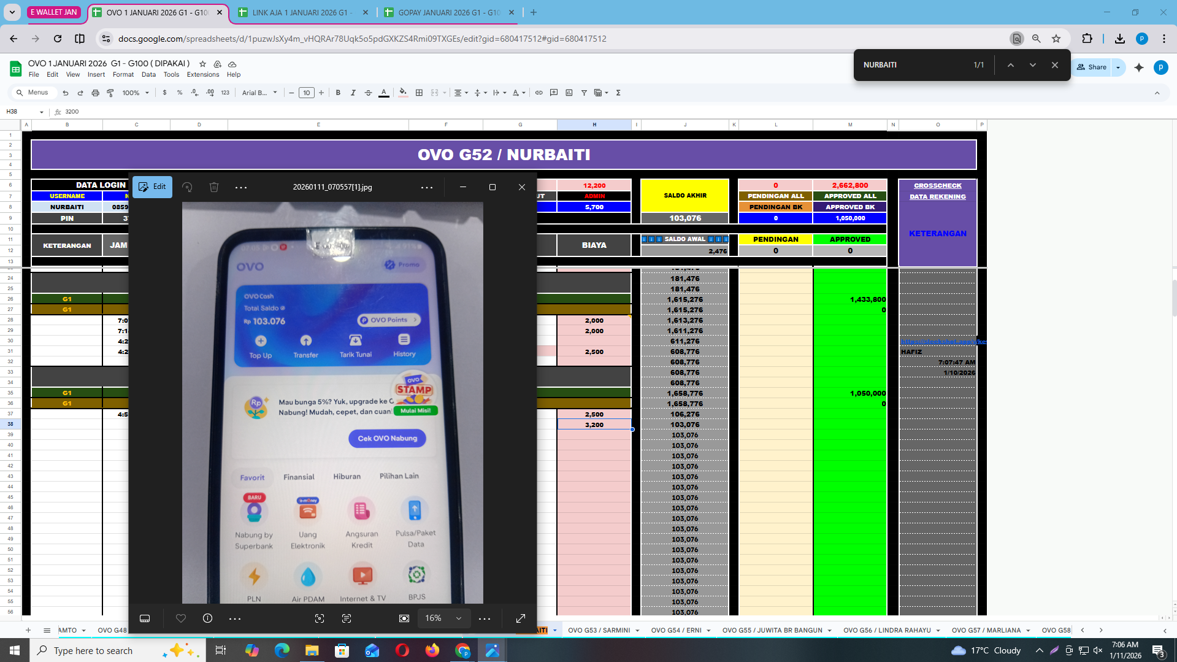Open the Format menu
This screenshot has height=662, width=1177.
click(123, 74)
